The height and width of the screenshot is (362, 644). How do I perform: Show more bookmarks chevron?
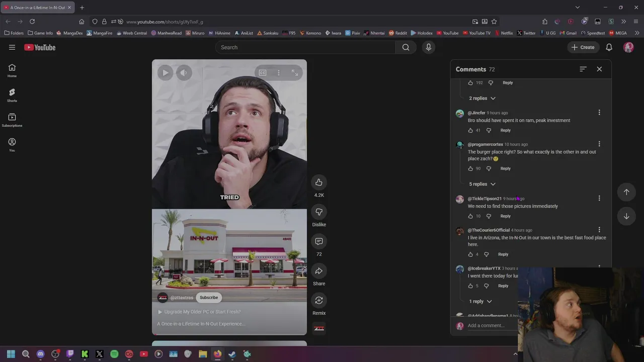(x=637, y=33)
